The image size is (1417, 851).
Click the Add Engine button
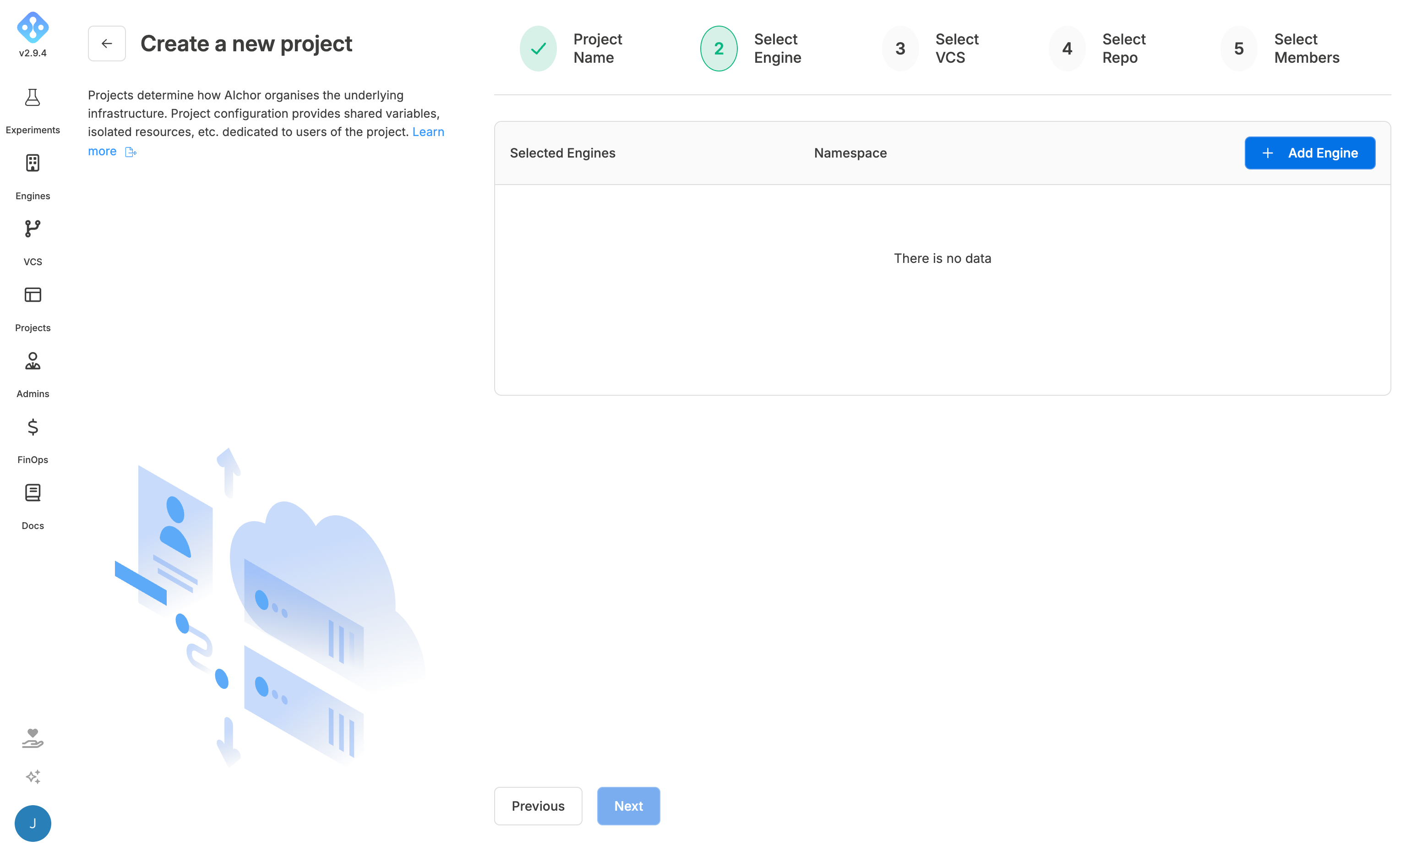coord(1310,153)
